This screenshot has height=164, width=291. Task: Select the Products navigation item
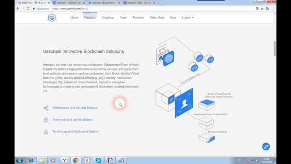click(x=90, y=17)
